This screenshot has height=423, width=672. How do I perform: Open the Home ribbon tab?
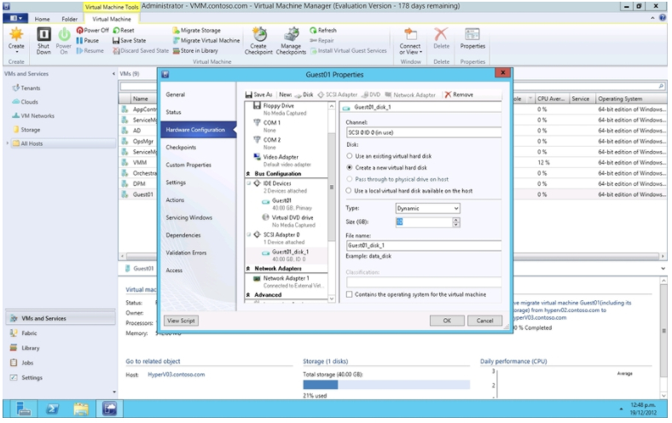(42, 19)
